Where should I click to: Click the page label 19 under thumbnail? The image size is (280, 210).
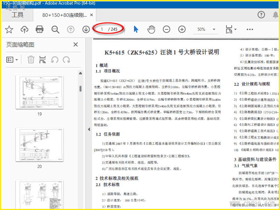pos(40,114)
